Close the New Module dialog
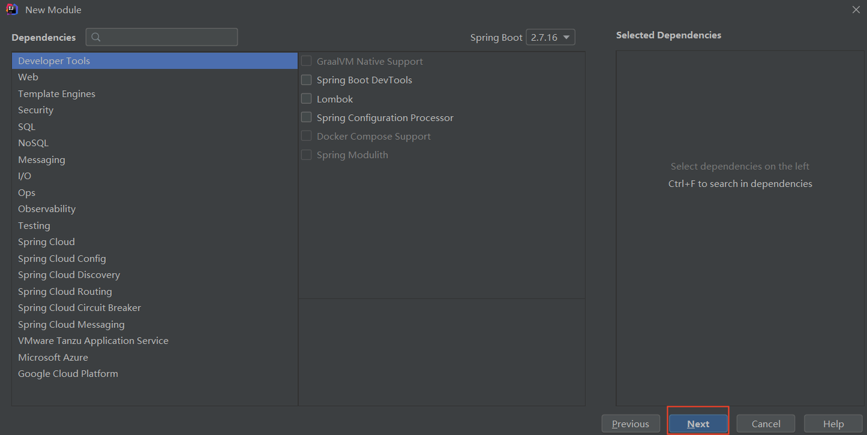The width and height of the screenshot is (867, 435). click(856, 10)
